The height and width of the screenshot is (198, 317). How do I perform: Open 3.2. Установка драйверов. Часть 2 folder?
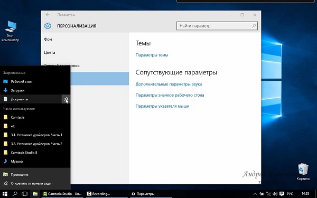click(35, 144)
